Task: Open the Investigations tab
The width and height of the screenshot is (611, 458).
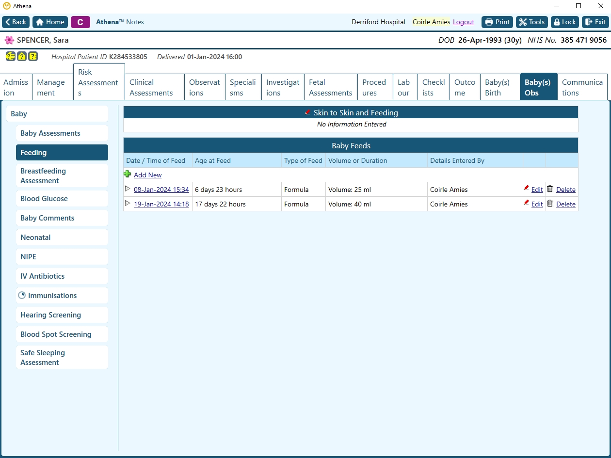Action: click(x=283, y=87)
